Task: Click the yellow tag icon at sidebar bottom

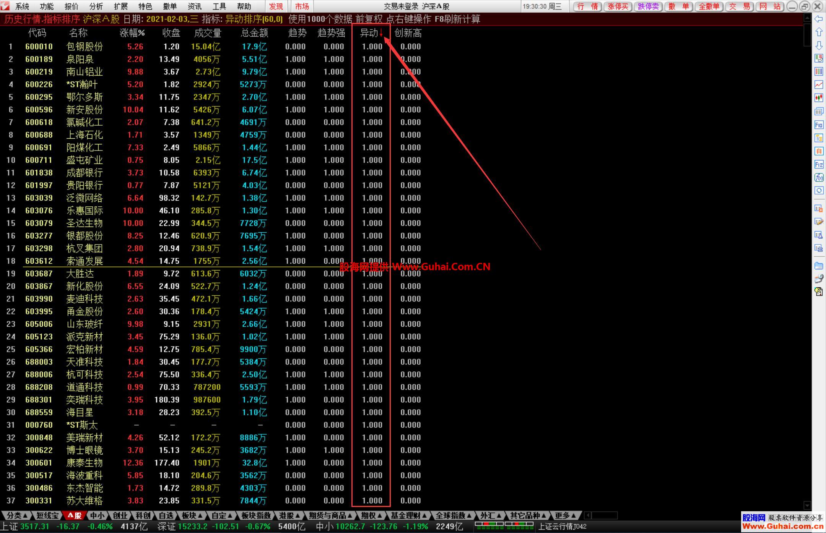Action: 819,292
